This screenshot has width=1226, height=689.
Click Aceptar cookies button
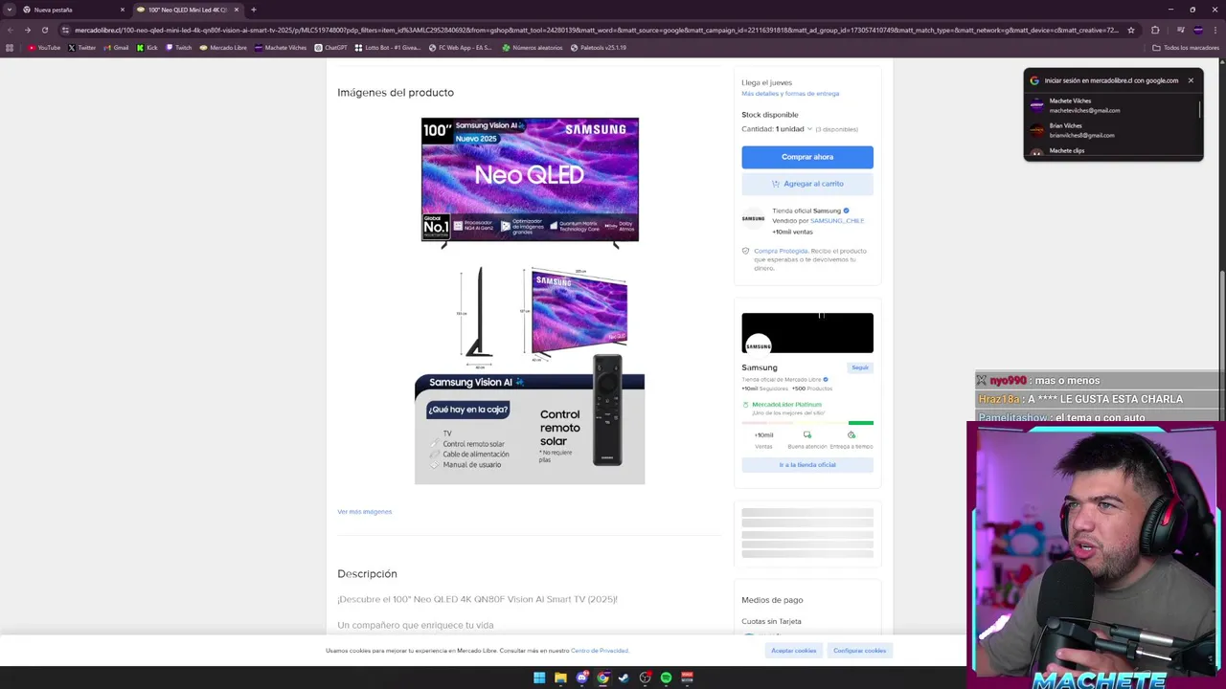pyautogui.click(x=794, y=651)
